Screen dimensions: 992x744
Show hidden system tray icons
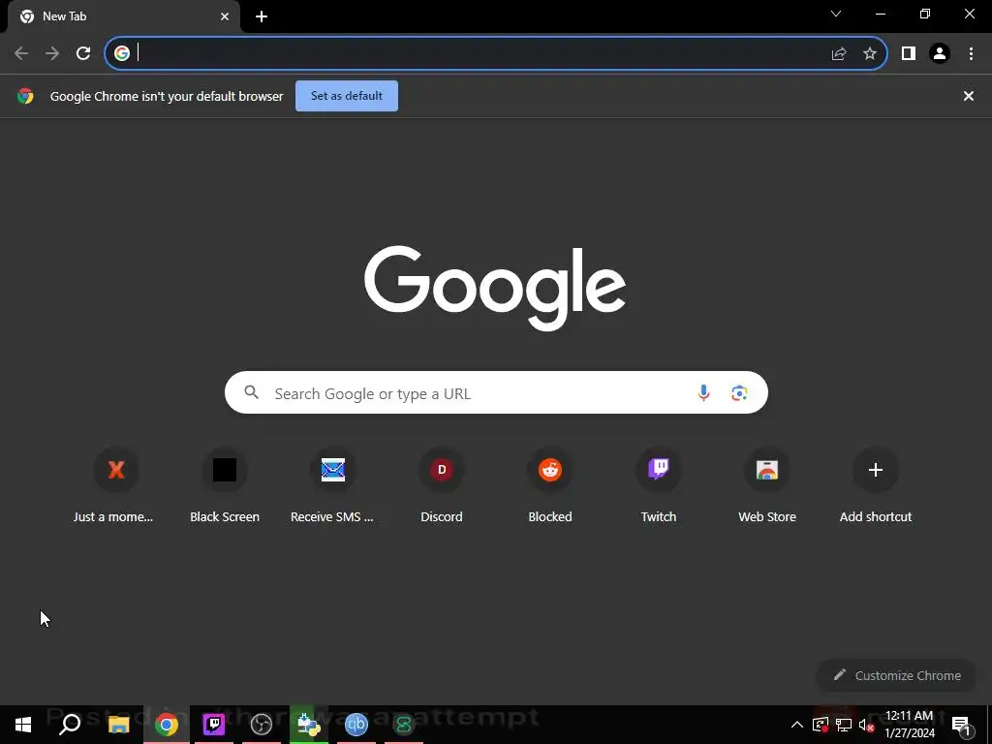(x=797, y=725)
